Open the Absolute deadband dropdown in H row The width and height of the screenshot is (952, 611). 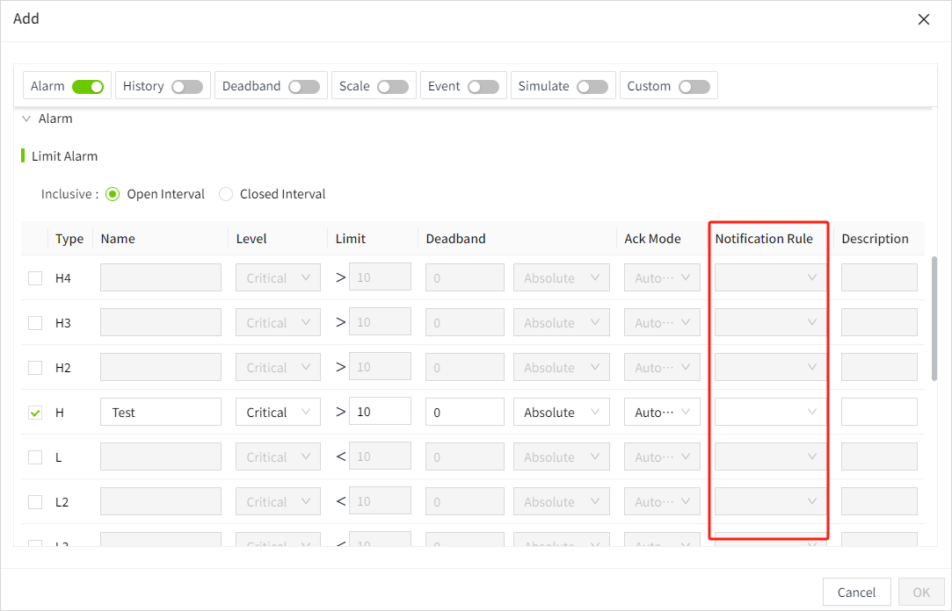561,413
